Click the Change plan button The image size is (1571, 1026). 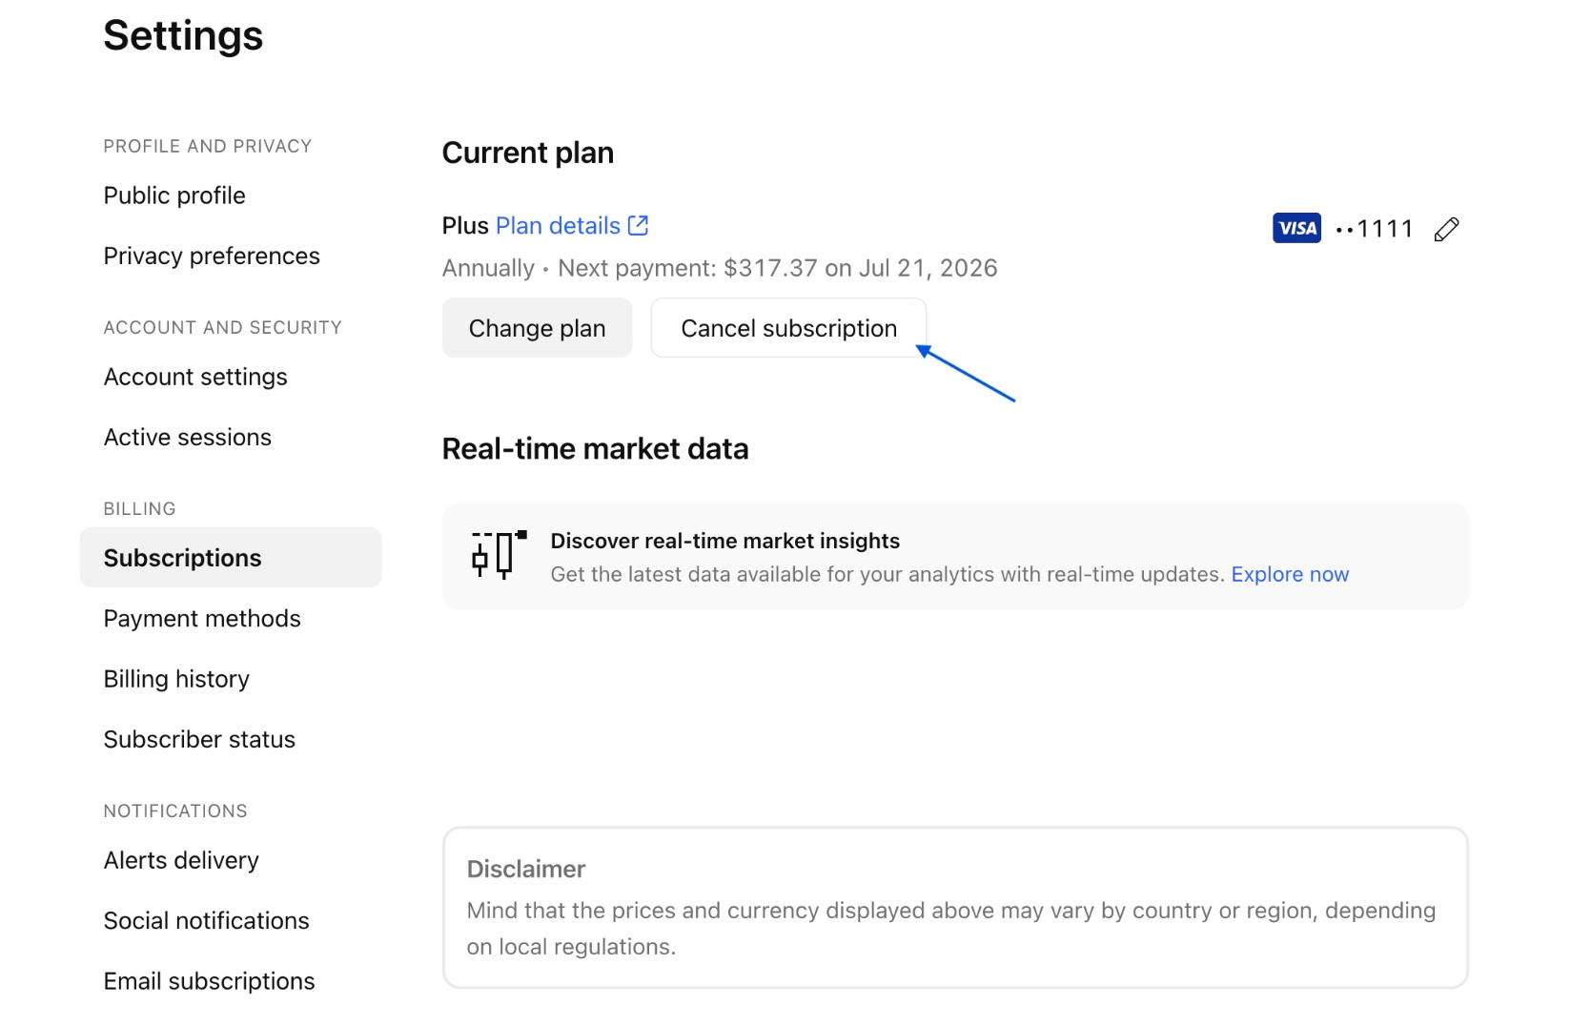pyautogui.click(x=537, y=328)
